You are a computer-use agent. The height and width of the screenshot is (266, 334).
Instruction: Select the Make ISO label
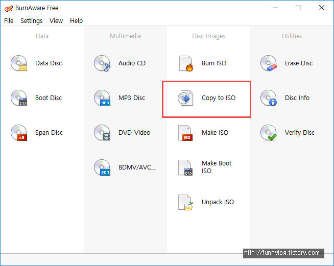(x=215, y=132)
